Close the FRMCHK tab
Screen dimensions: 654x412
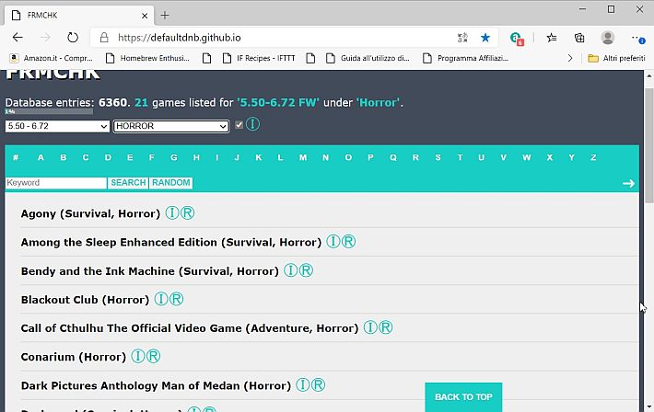pyautogui.click(x=145, y=16)
